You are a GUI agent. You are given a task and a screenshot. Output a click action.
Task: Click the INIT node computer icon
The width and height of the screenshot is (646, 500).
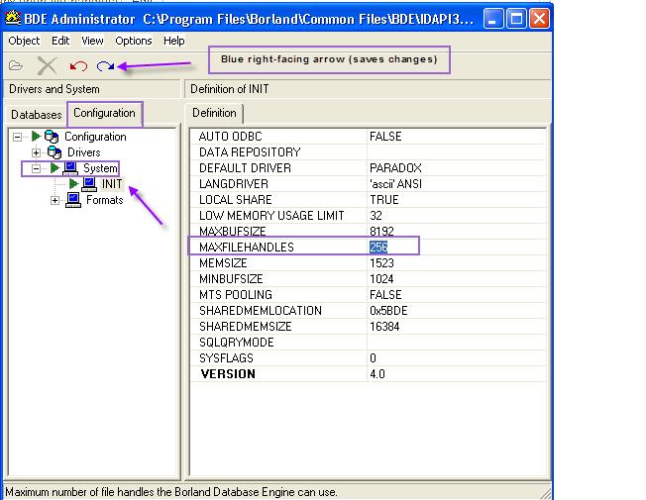pyautogui.click(x=89, y=184)
